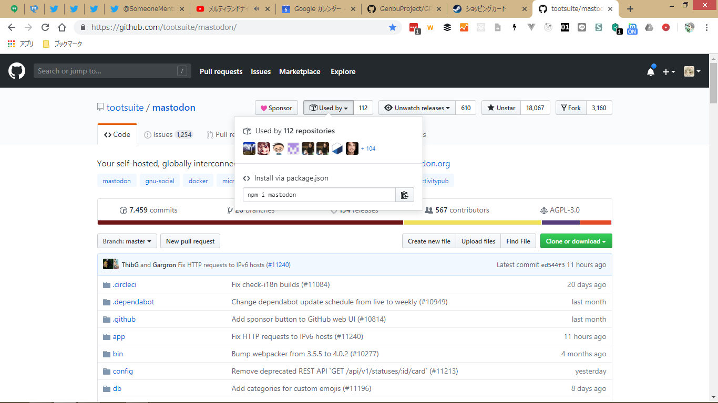The image size is (718, 403).
Task: Focus the Search or jump to field
Action: click(105, 71)
